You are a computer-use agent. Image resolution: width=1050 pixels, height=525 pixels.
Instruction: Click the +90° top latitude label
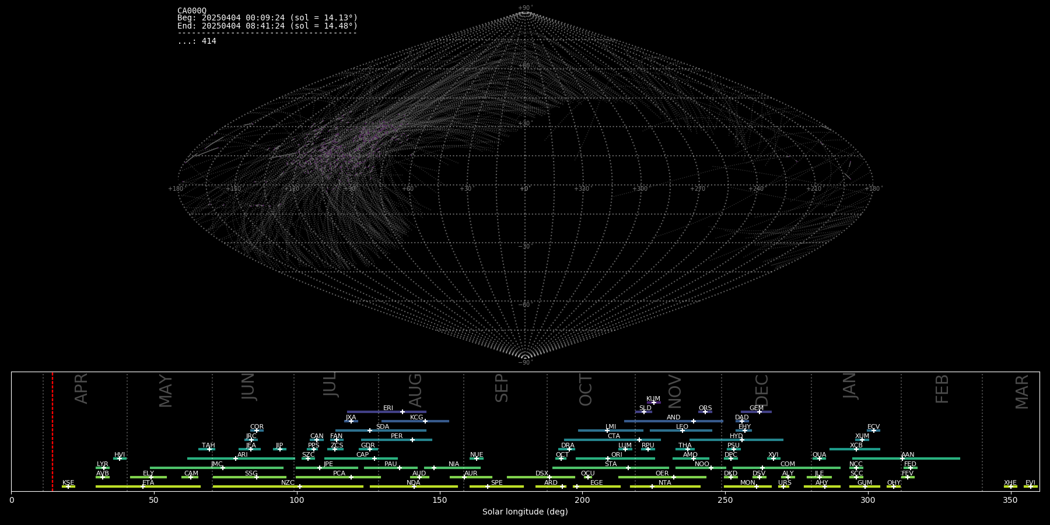coord(526,8)
